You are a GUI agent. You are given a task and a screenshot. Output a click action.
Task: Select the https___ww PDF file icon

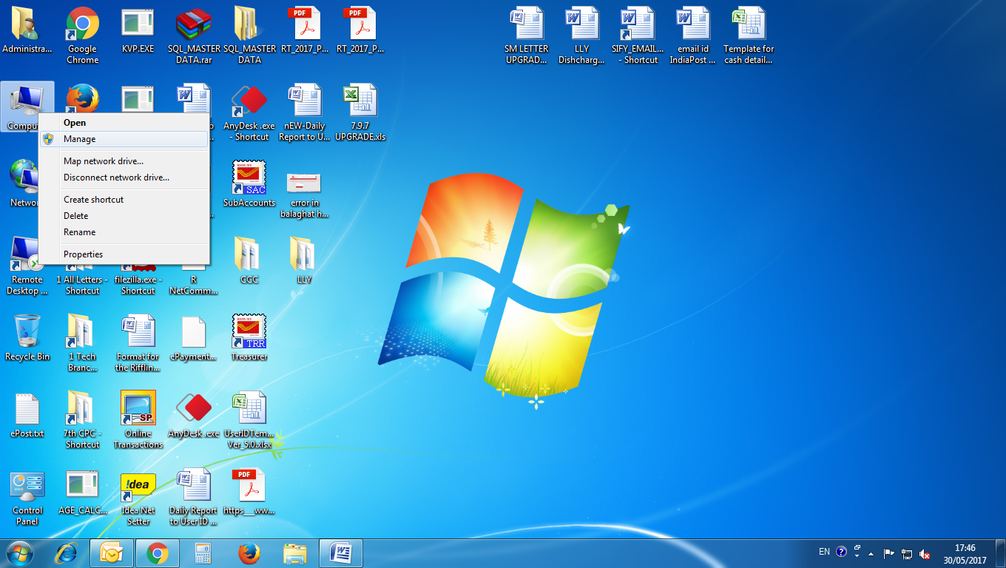[x=249, y=492]
